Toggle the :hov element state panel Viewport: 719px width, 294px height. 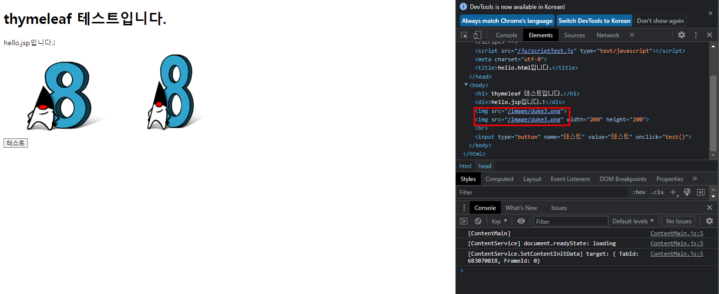coord(639,192)
